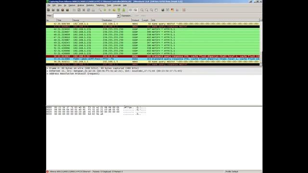This screenshot has width=308, height=173.
Task: Sort by the Destination column header
Action: 116,20
